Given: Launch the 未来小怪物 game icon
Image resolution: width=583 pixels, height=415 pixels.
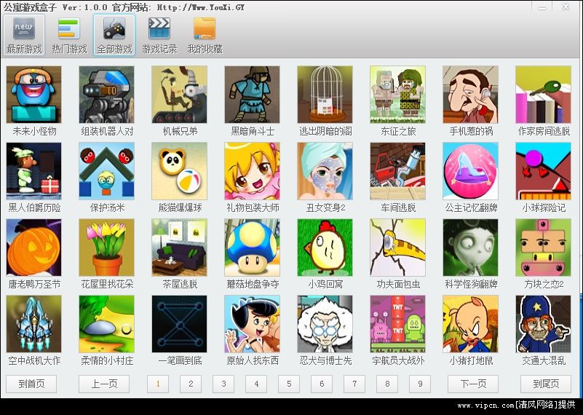Looking at the screenshot, I should 34,94.
